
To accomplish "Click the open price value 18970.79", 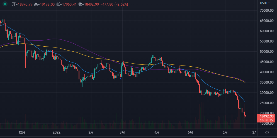I will (x=25, y=4).
